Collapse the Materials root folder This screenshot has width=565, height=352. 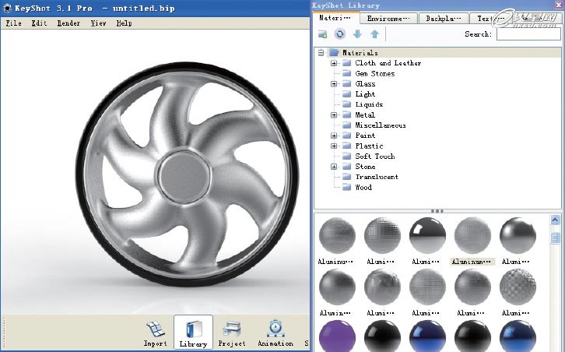click(321, 53)
